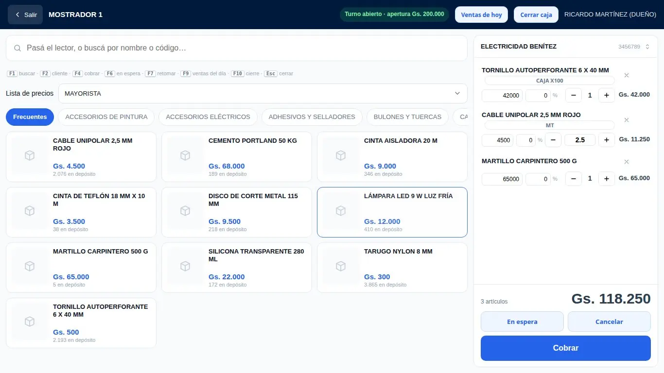Click the Cemento Portland box icon
664x373 pixels.
185,155
